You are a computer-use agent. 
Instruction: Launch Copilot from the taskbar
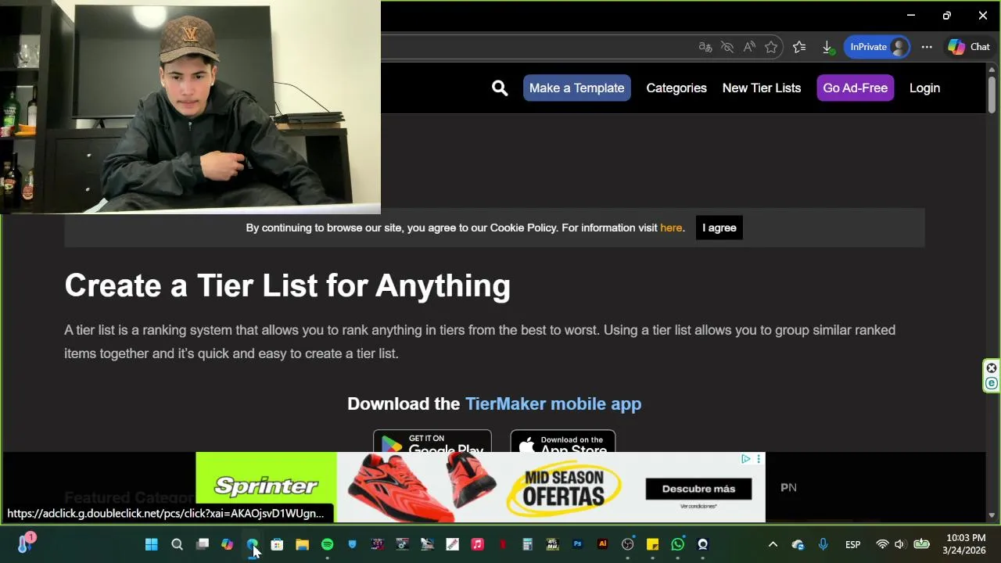click(x=227, y=544)
